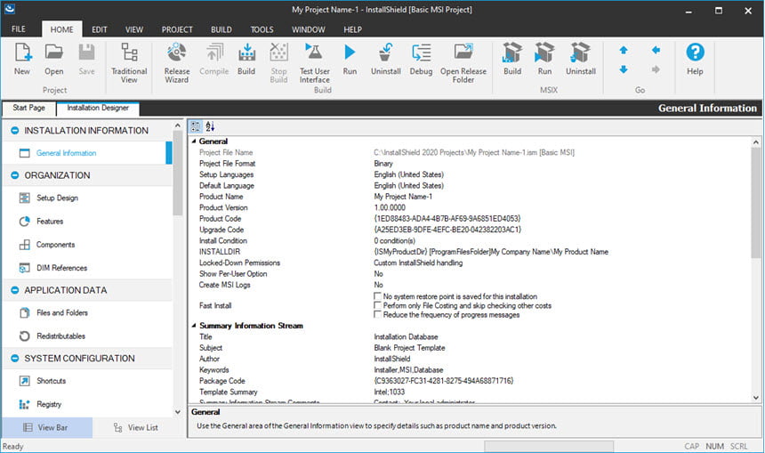
Task: Launch the Release Wizard
Action: 177,62
